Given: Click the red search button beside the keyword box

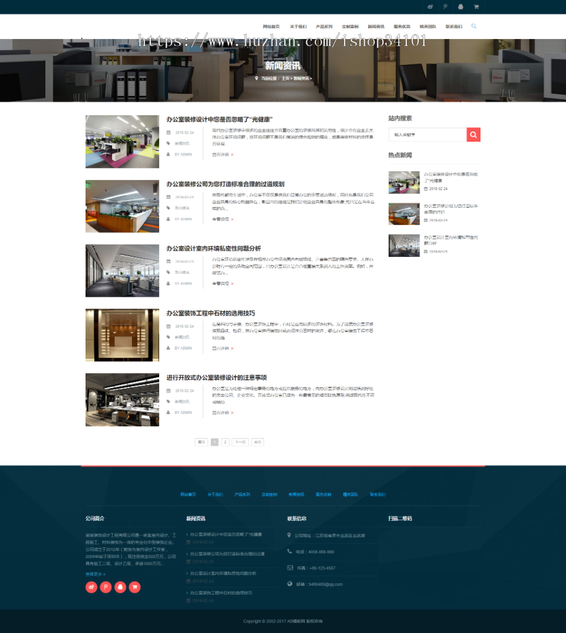Looking at the screenshot, I should (x=473, y=134).
